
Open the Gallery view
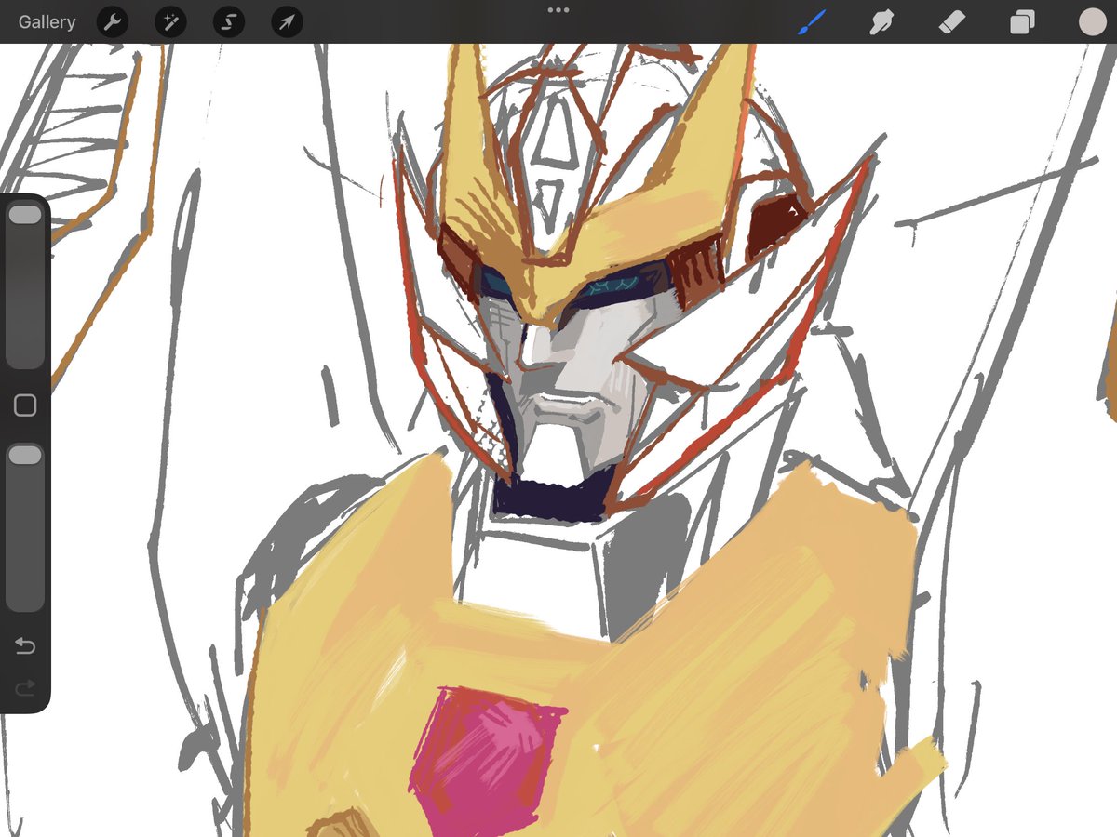pos(47,21)
